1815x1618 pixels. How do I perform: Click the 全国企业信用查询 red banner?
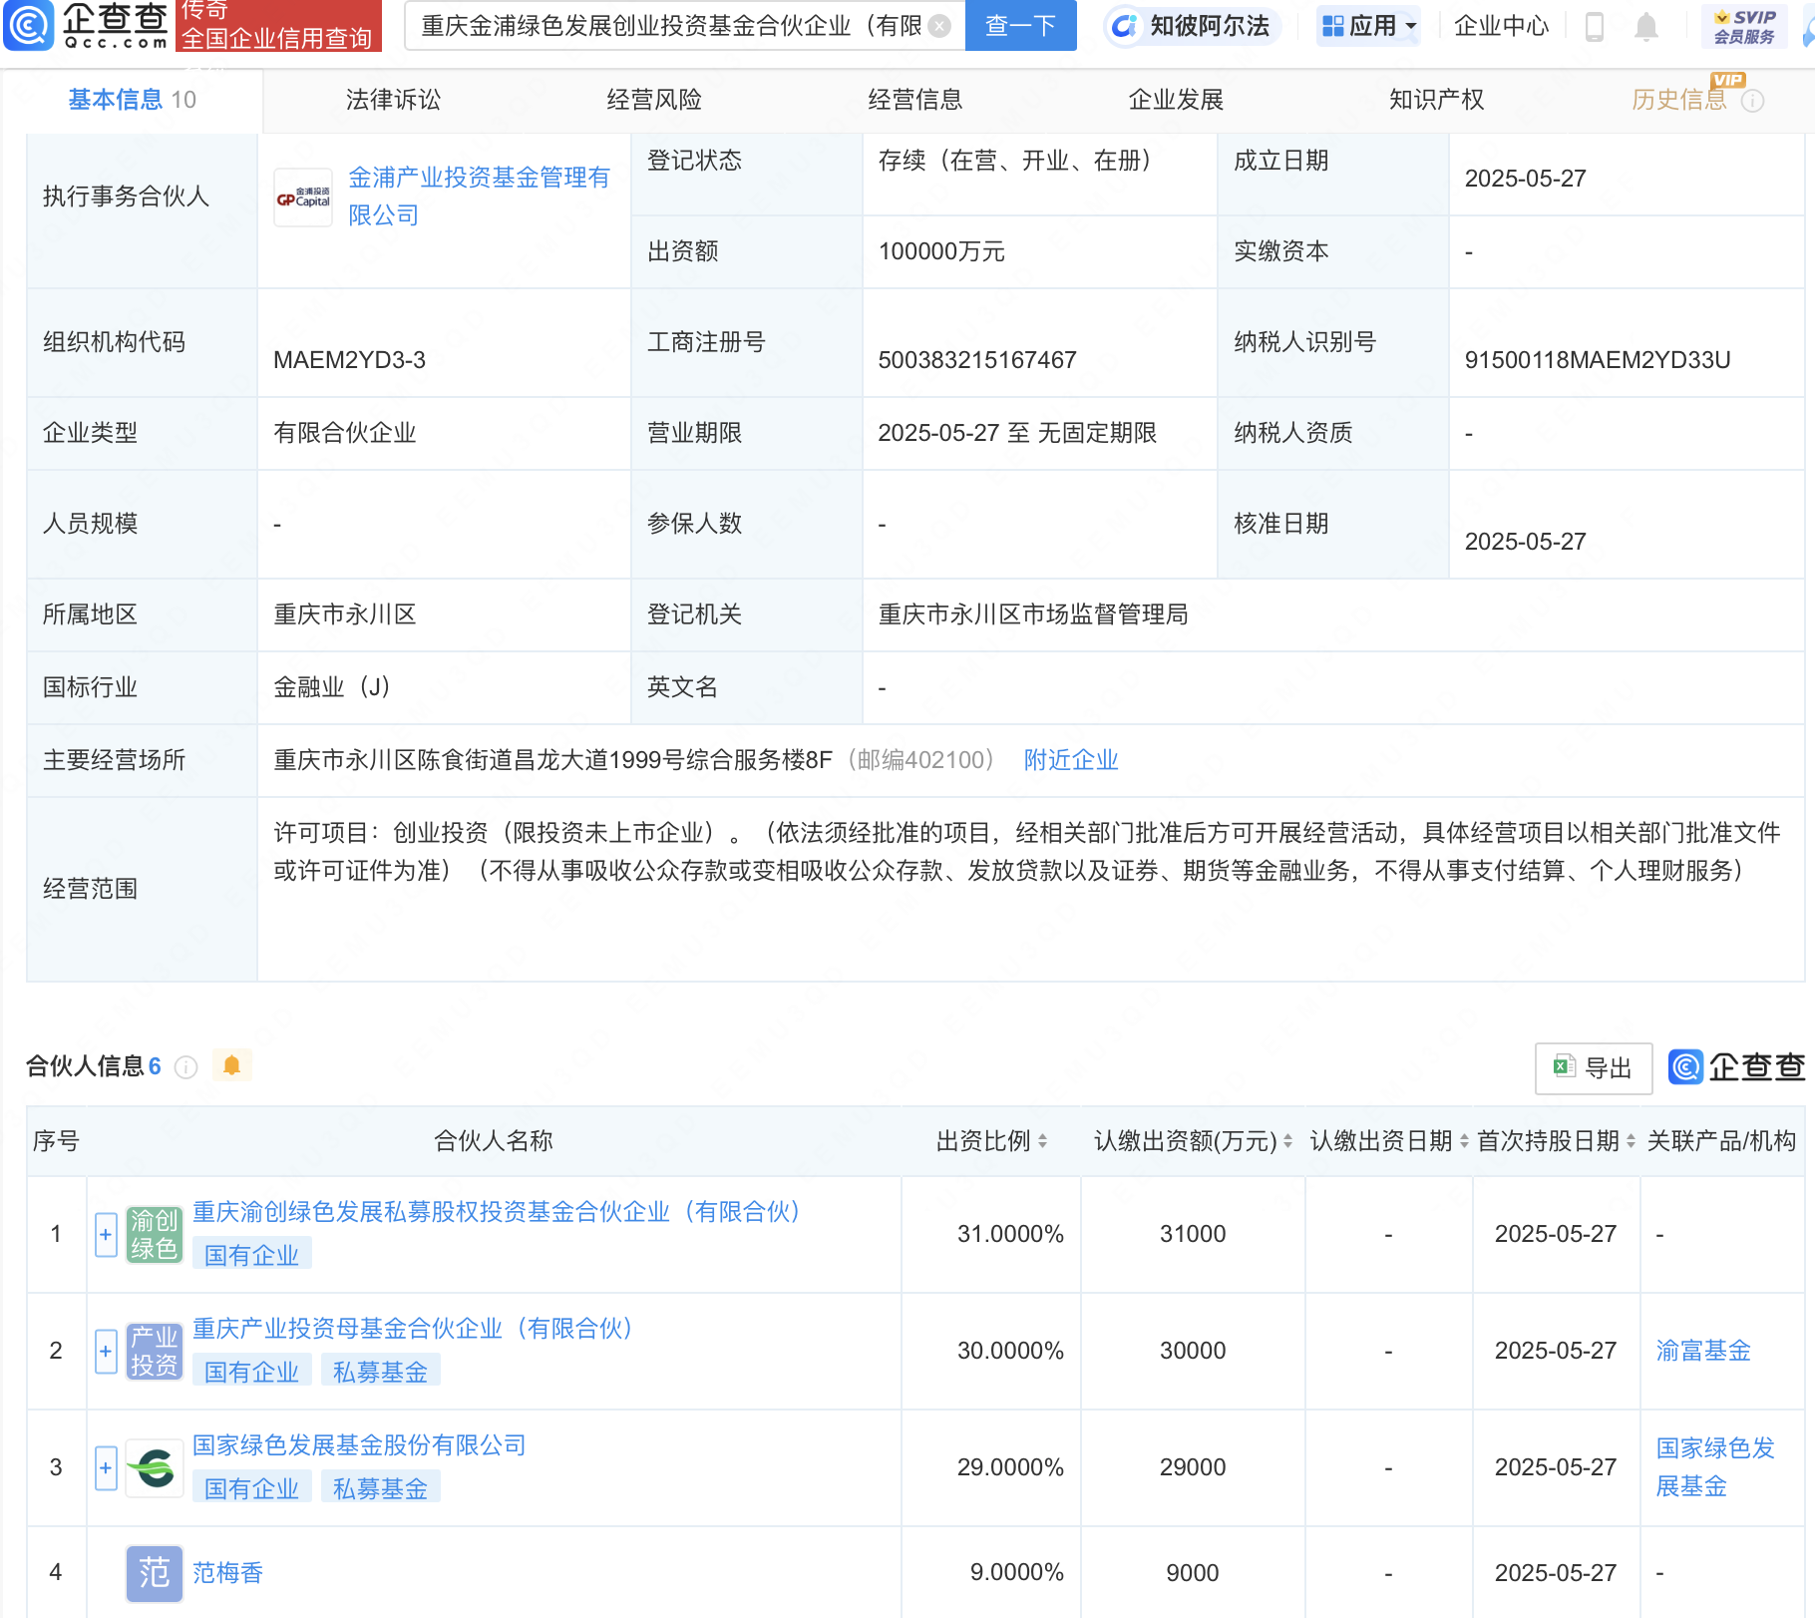click(x=278, y=26)
